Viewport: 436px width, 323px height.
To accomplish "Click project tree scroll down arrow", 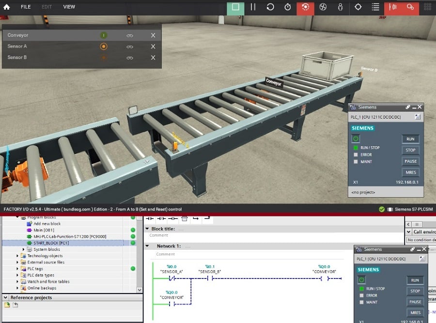I will point(140,290).
